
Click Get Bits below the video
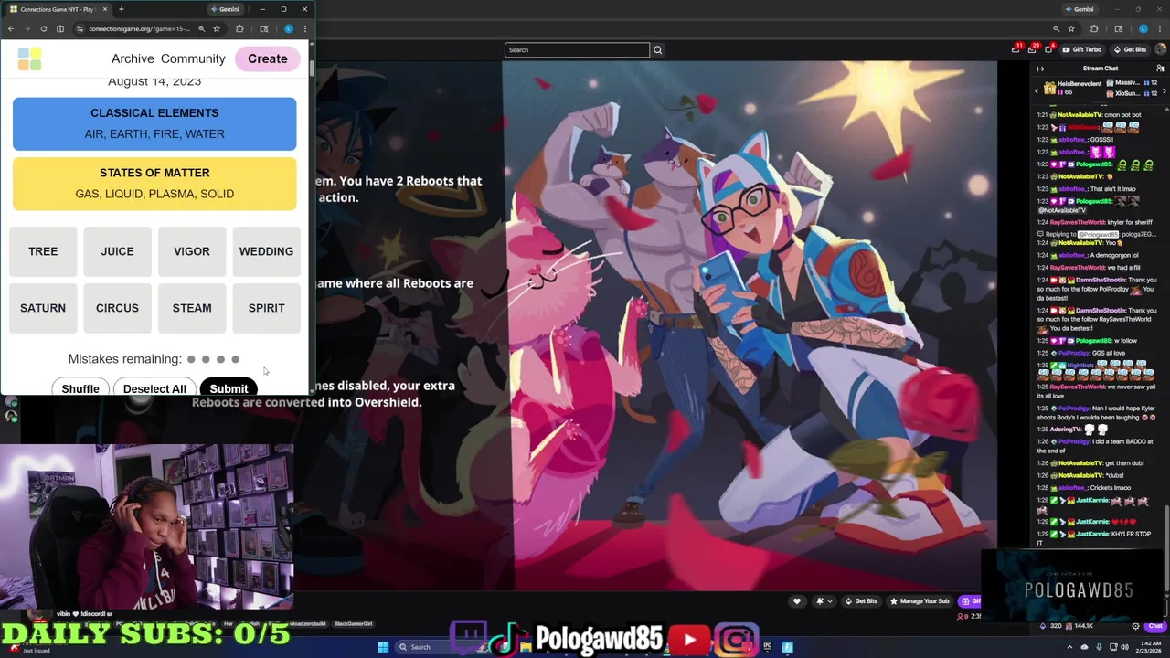click(861, 601)
